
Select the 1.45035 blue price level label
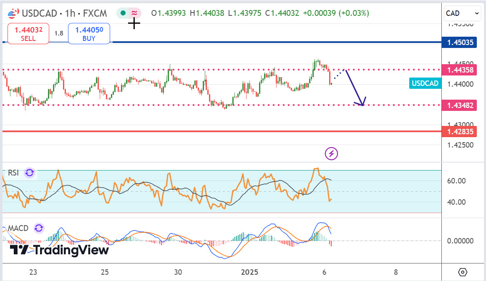[x=460, y=42]
